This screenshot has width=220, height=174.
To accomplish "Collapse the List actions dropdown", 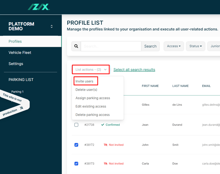I will tap(91, 70).
